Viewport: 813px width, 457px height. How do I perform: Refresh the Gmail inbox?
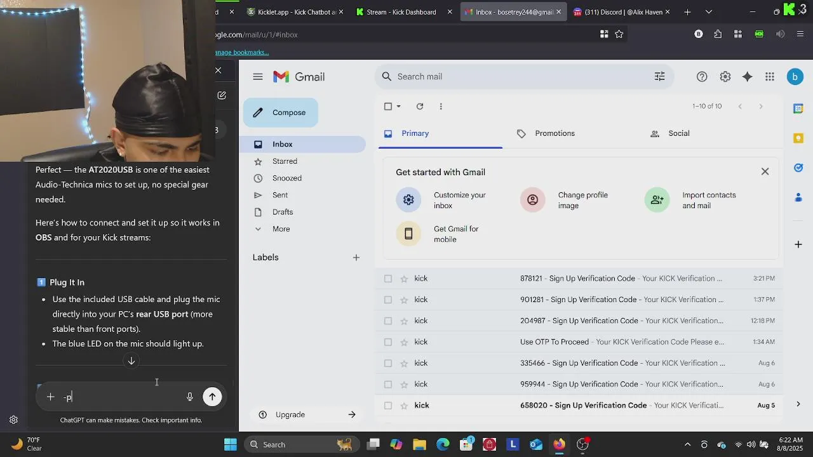[420, 107]
